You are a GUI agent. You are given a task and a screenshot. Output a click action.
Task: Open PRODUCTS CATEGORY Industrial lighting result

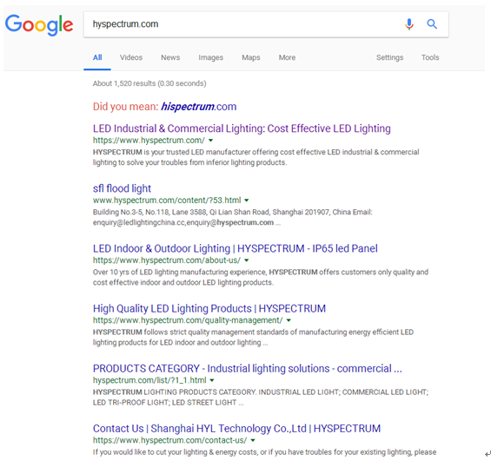point(248,368)
